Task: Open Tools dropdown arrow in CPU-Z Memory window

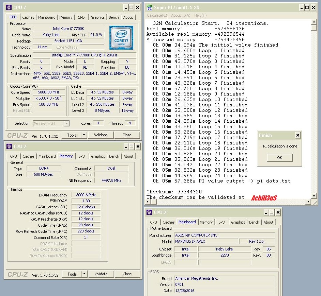Action: [x=85, y=274]
